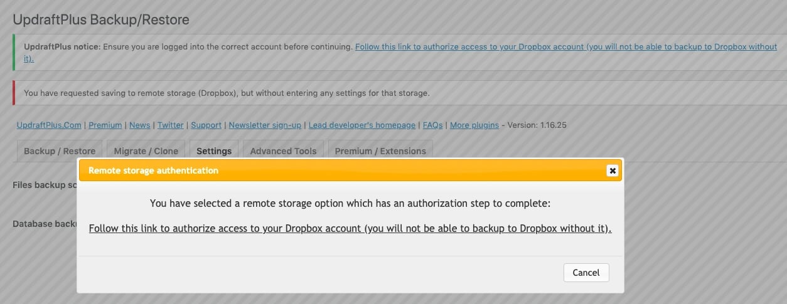Image resolution: width=787 pixels, height=304 pixels.
Task: Open Dropbox authorization link in top notice
Action: 565,47
